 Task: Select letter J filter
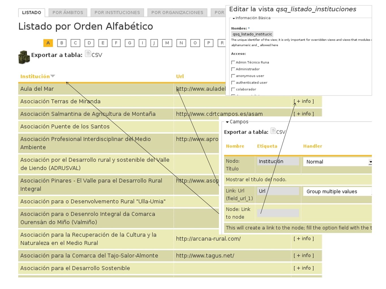coord(154,43)
